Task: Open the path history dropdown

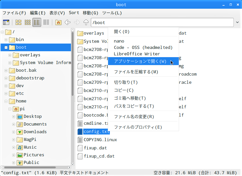Action: tap(237, 22)
